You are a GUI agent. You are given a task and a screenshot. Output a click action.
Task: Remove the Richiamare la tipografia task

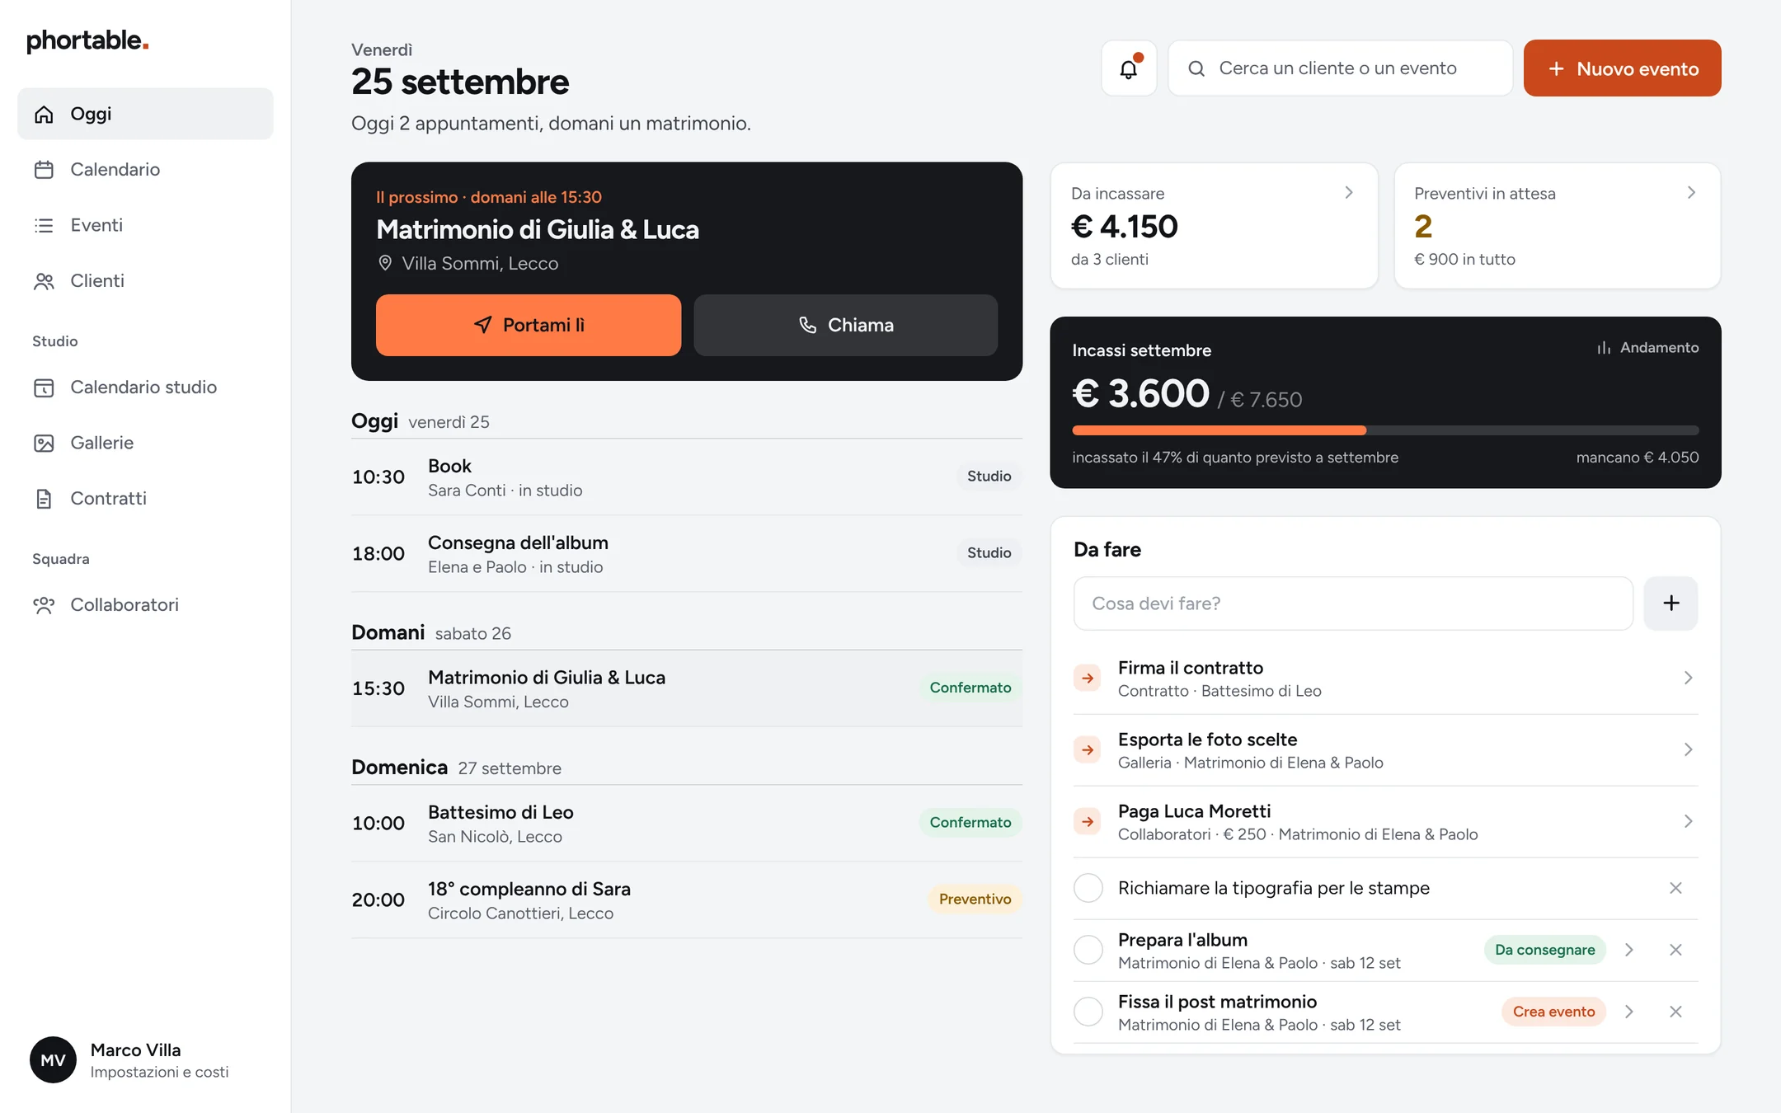point(1675,888)
